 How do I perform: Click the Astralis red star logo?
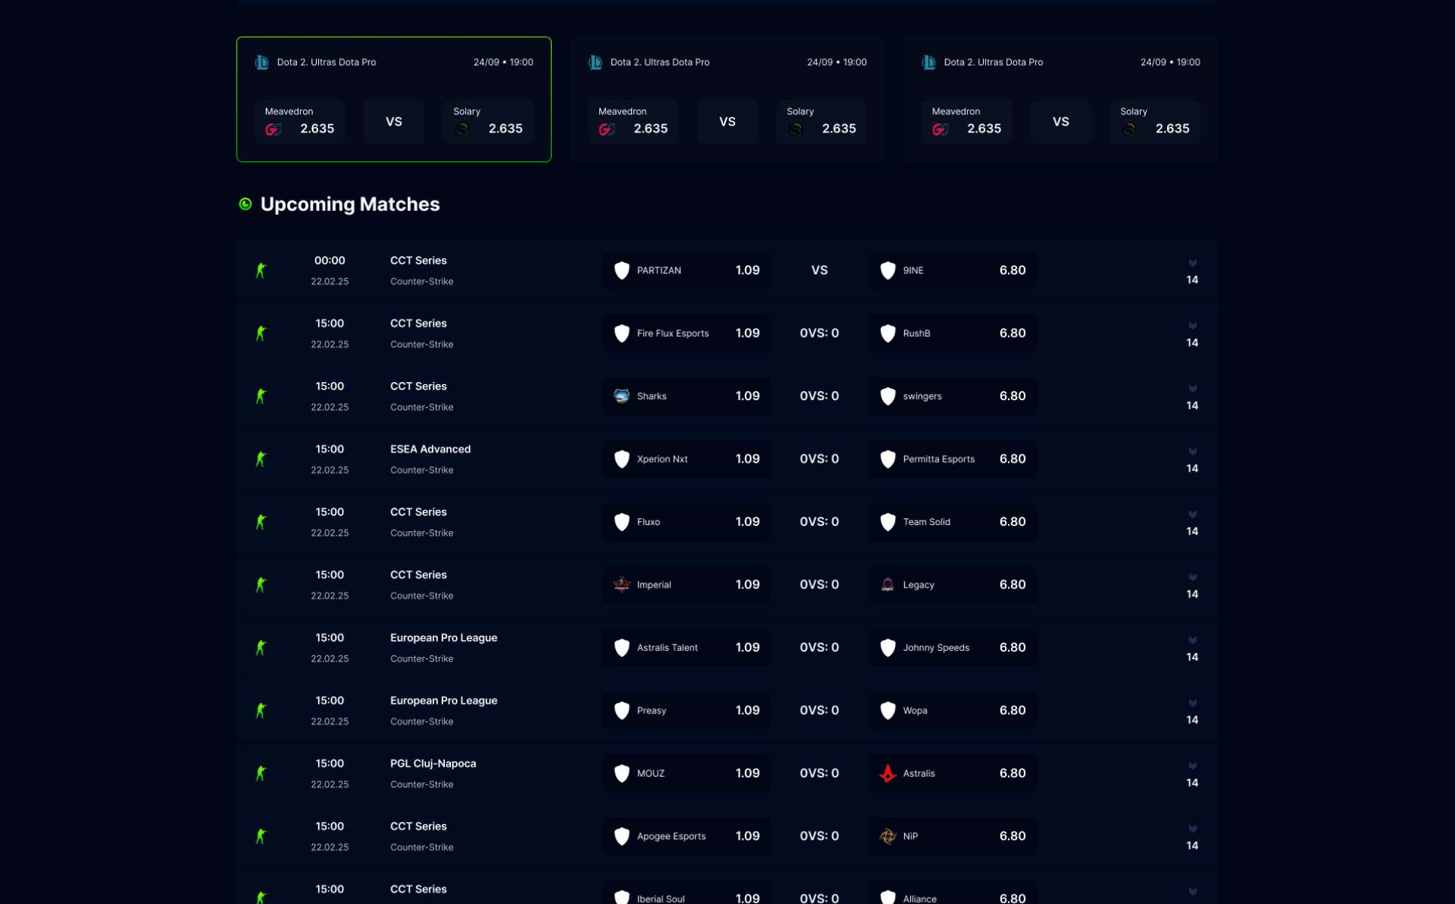(x=887, y=774)
